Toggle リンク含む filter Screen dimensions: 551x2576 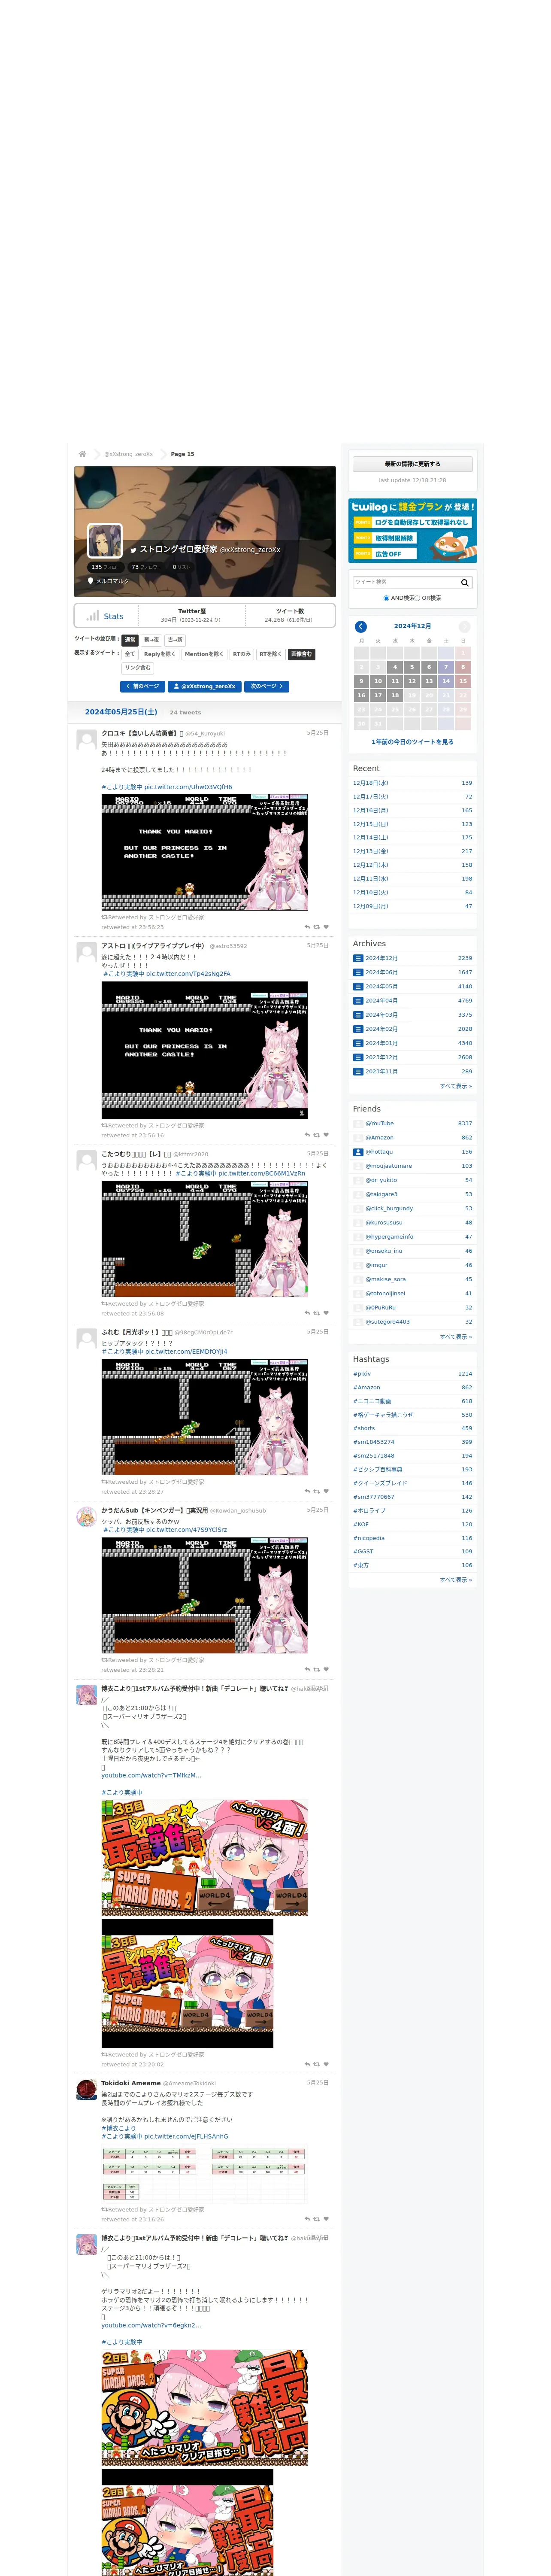(x=138, y=668)
